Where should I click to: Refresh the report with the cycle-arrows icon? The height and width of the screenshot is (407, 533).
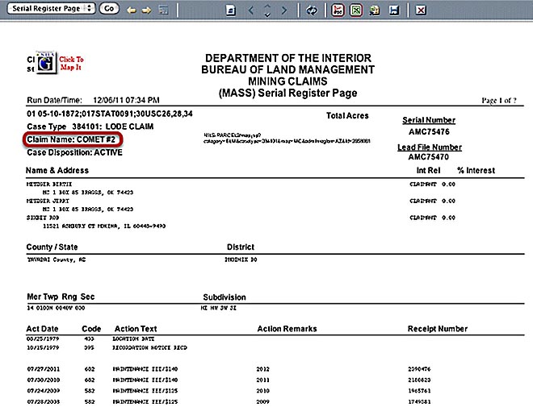pos(312,10)
